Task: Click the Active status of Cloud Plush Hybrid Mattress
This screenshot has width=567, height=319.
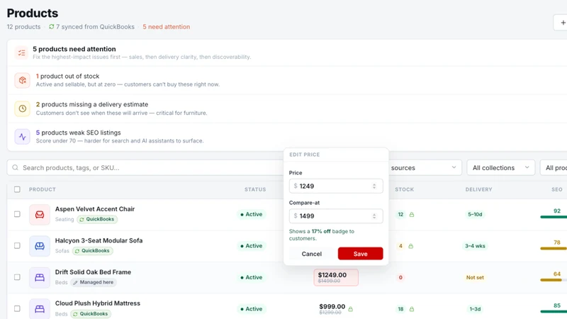Action: pos(252,308)
